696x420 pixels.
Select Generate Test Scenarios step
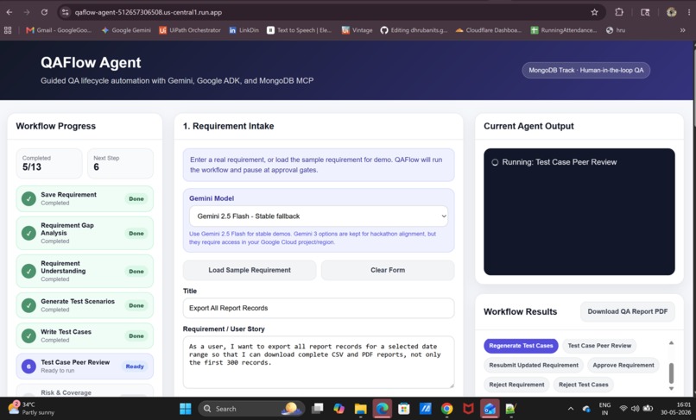(85, 305)
